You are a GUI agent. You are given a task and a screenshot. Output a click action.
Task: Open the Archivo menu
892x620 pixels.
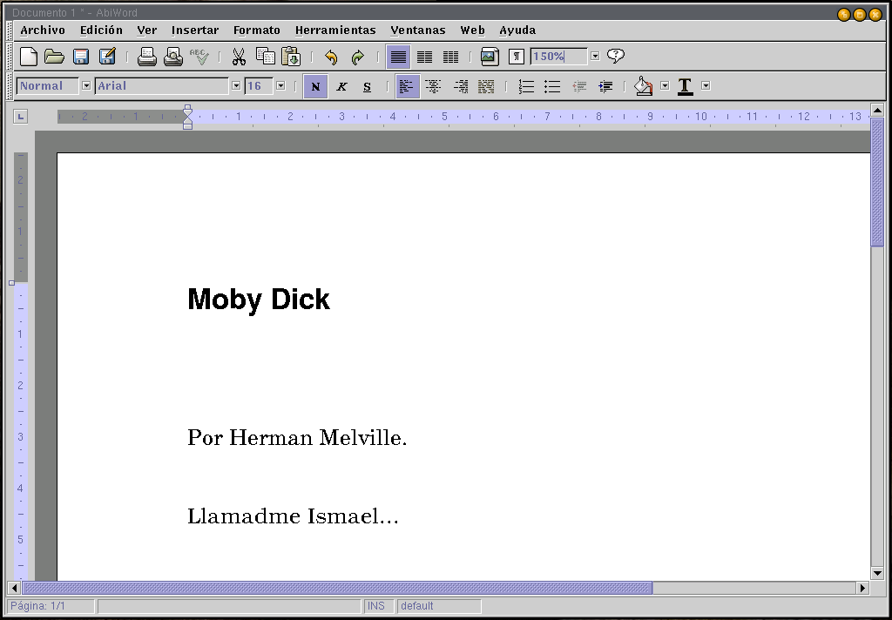[43, 30]
